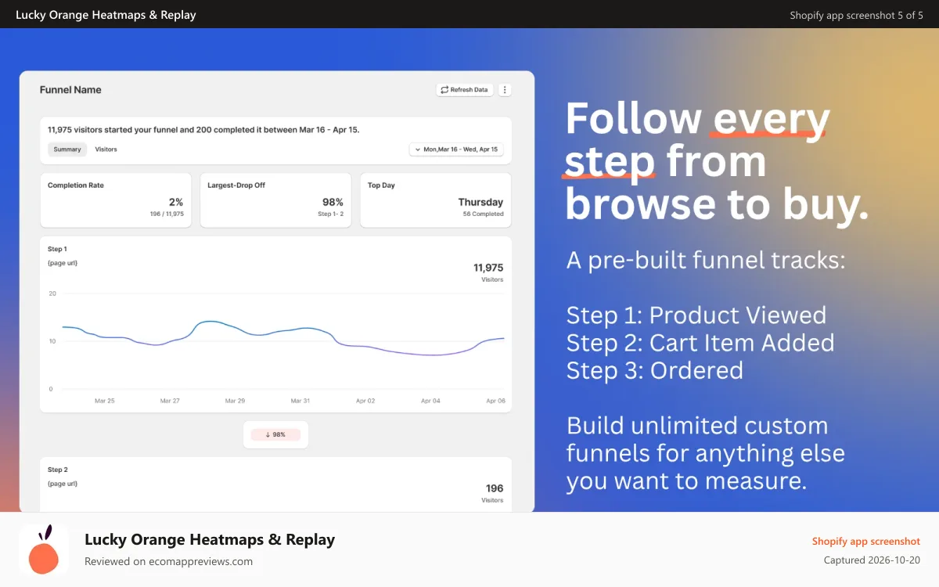This screenshot has width=939, height=587.
Task: Switch to the Summary tab
Action: tap(67, 149)
